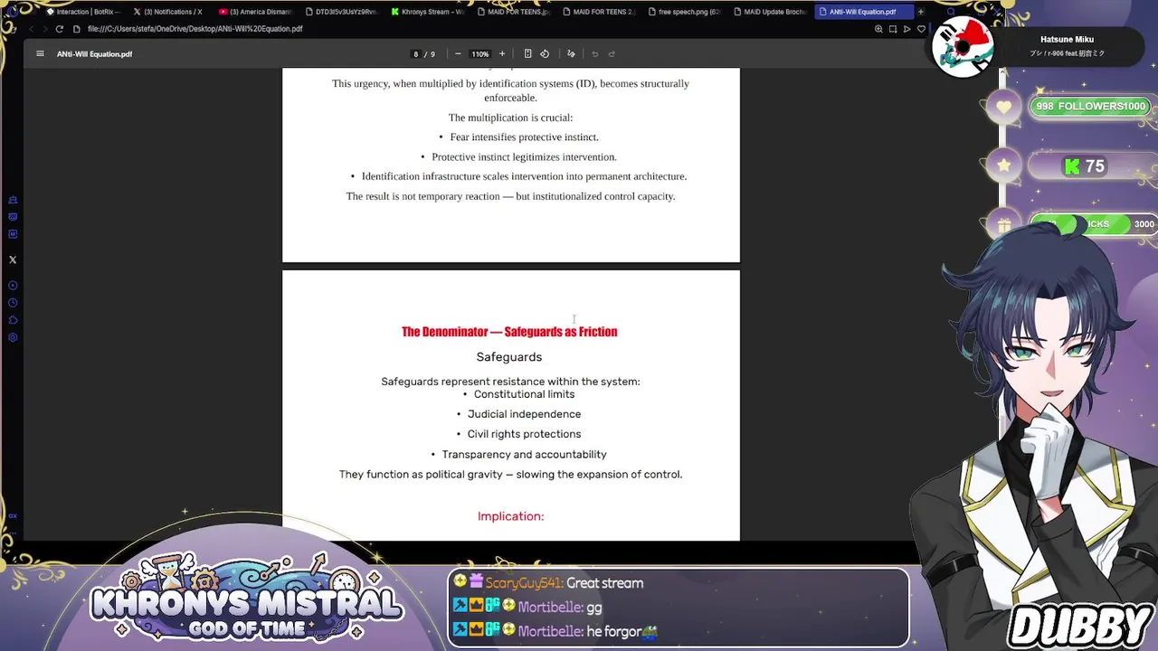Open the player icon in the browser sidebar
1158x651 pixels.
[13, 286]
